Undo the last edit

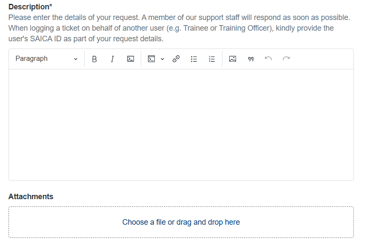(268, 59)
